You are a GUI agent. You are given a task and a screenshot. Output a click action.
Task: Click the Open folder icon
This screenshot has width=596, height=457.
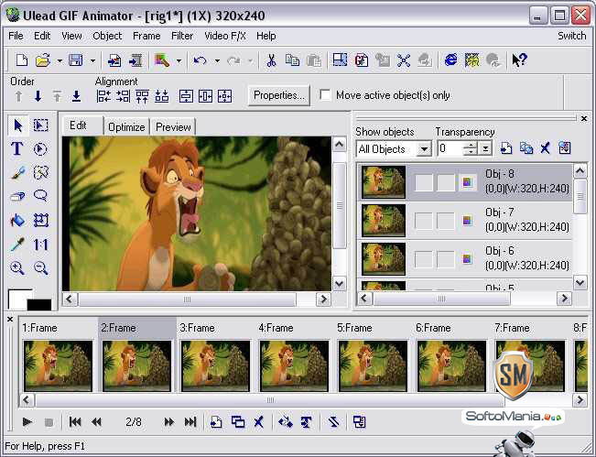tap(43, 60)
